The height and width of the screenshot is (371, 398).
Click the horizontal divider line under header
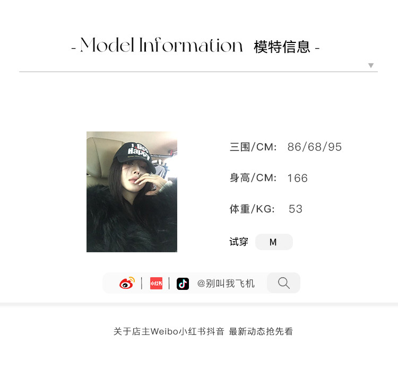tap(198, 72)
